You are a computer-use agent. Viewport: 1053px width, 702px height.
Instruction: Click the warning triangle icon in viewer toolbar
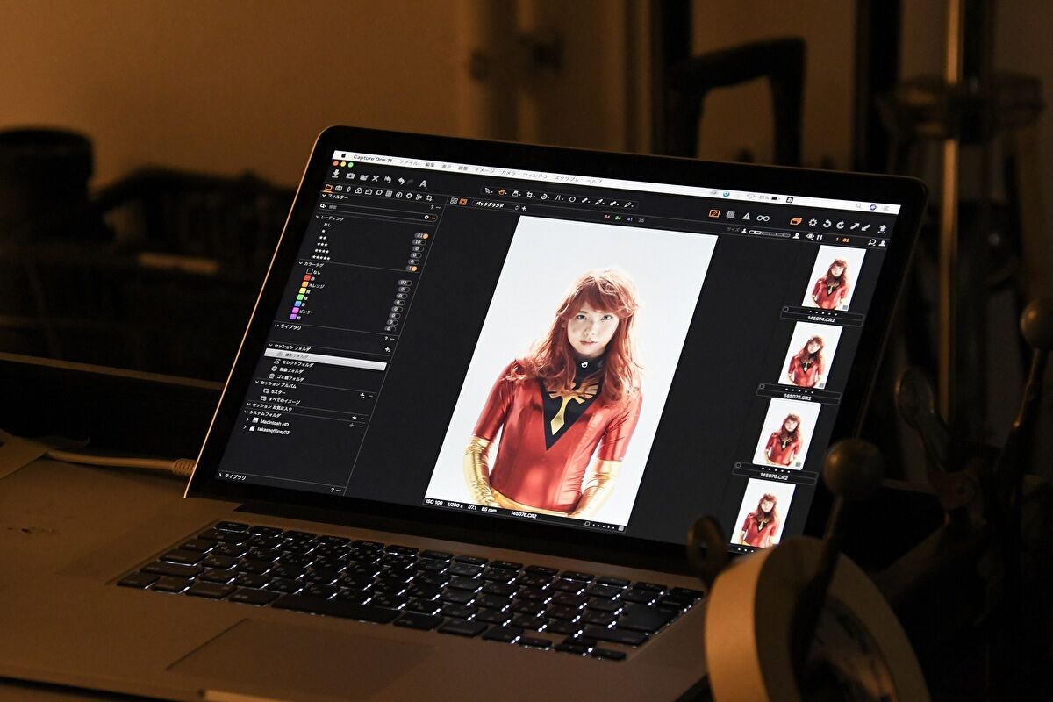tap(746, 217)
